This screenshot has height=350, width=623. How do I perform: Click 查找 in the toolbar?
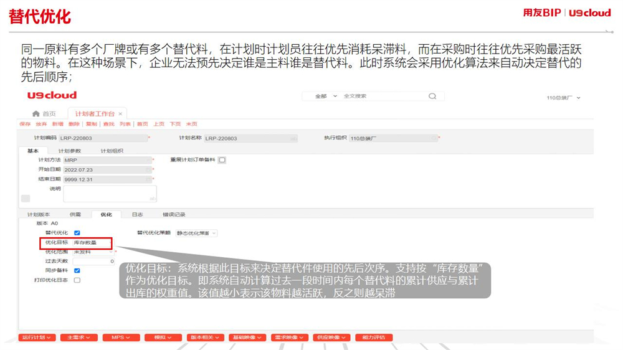(109, 125)
